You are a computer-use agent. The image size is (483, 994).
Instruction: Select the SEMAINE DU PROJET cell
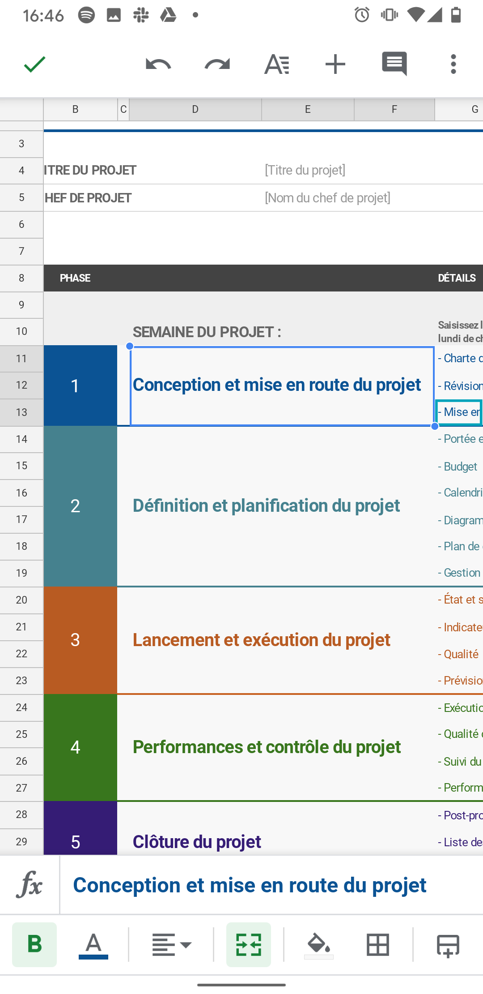[207, 332]
